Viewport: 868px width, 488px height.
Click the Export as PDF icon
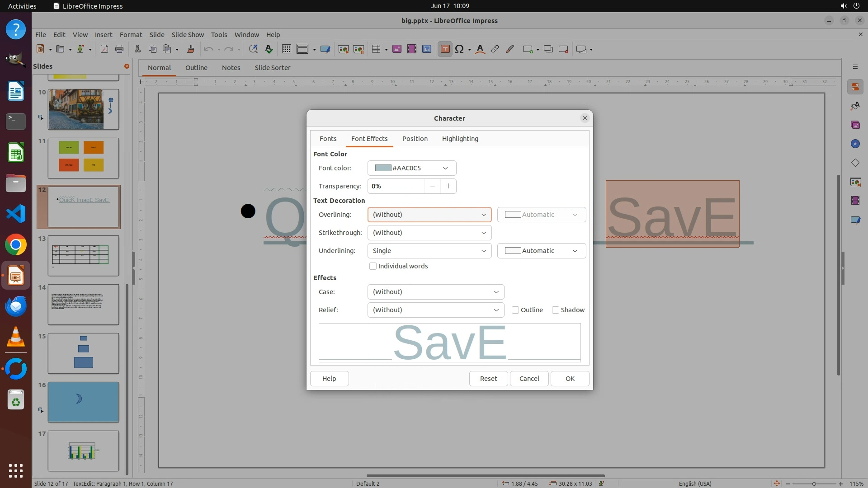(x=104, y=49)
